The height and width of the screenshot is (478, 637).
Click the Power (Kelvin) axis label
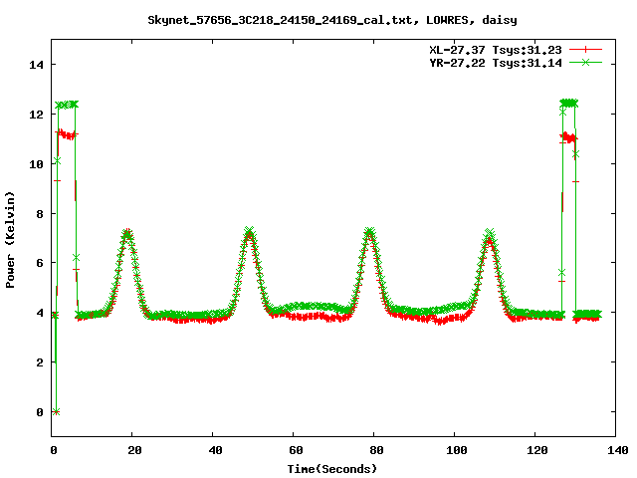(x=10, y=240)
